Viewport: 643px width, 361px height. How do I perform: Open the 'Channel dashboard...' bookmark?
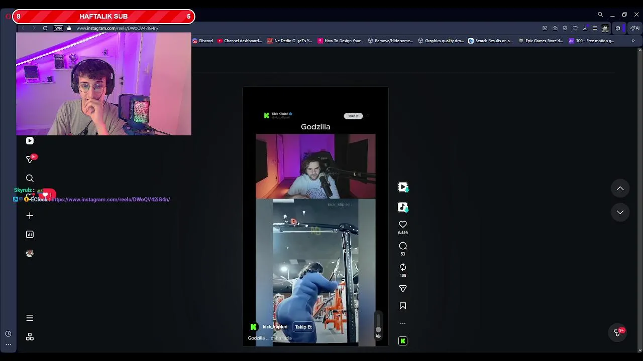[240, 41]
